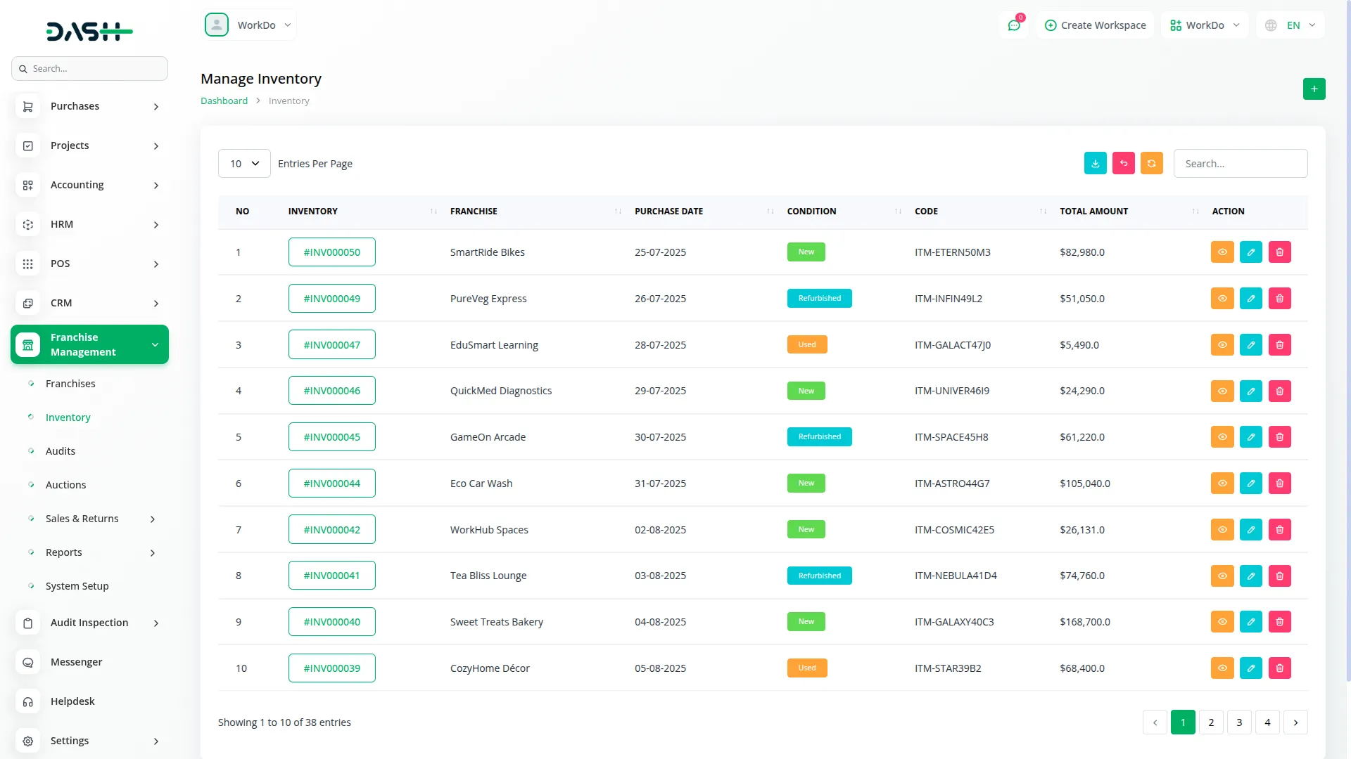
Task: View Sweet Treats Bakery entry eye icon
Action: tap(1222, 622)
